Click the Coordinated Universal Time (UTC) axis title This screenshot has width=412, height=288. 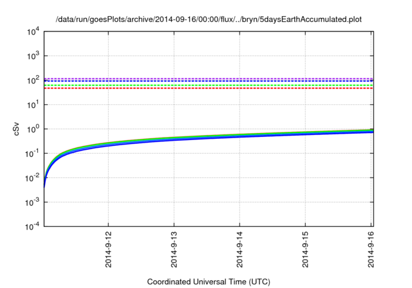pos(209,282)
